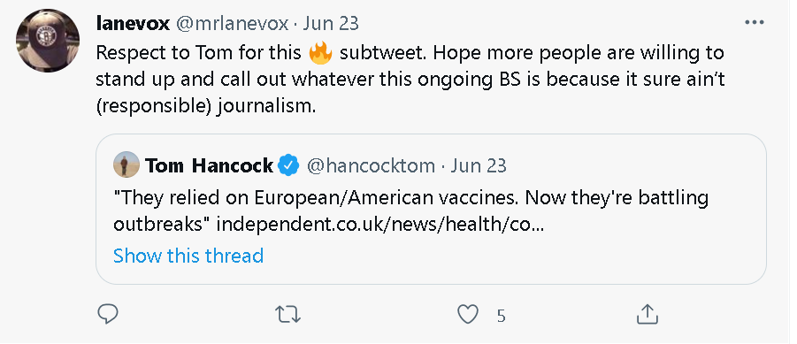Click the fire emoji in tweet
The image size is (797, 344).
(321, 52)
